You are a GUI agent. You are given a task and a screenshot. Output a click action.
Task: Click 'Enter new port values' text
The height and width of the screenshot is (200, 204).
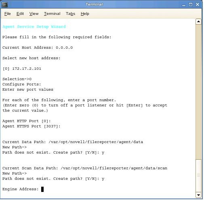click(28, 90)
